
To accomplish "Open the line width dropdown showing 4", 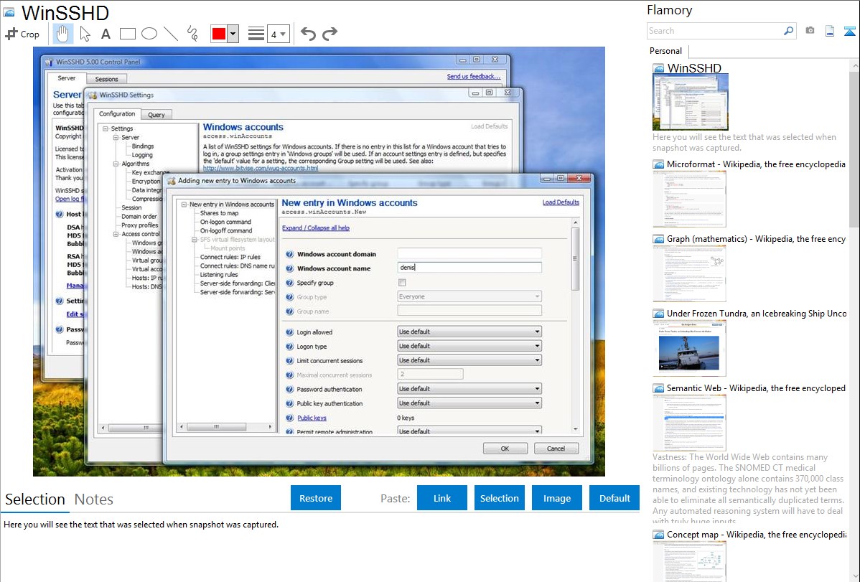I will click(x=279, y=34).
